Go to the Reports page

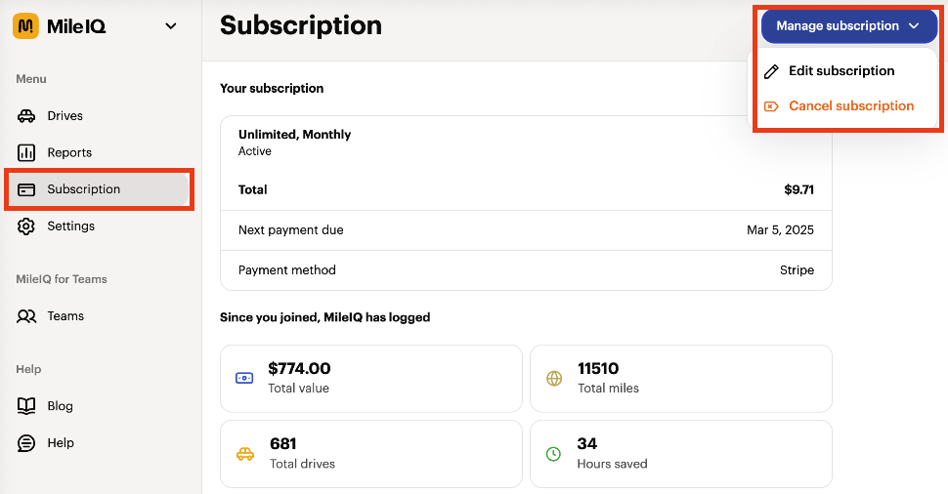69,153
